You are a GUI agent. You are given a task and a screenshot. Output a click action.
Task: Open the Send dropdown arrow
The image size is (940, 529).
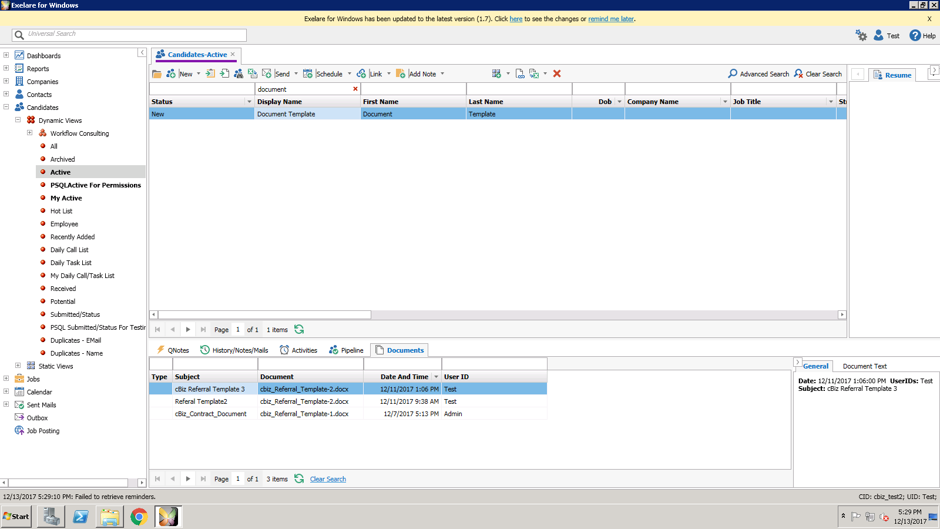296,74
